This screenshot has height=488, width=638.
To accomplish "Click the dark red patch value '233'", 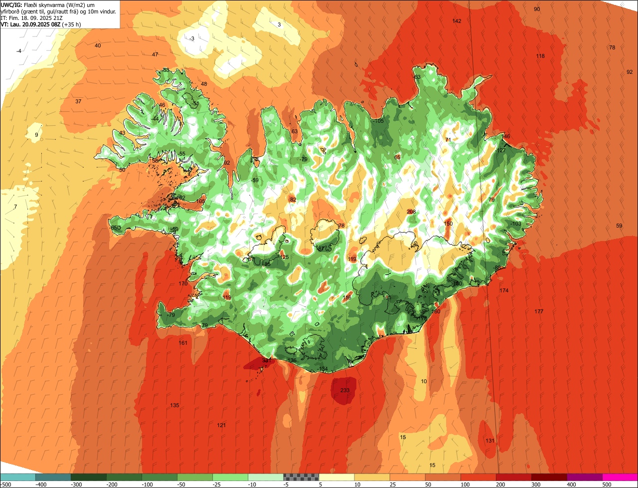I will coord(345,390).
